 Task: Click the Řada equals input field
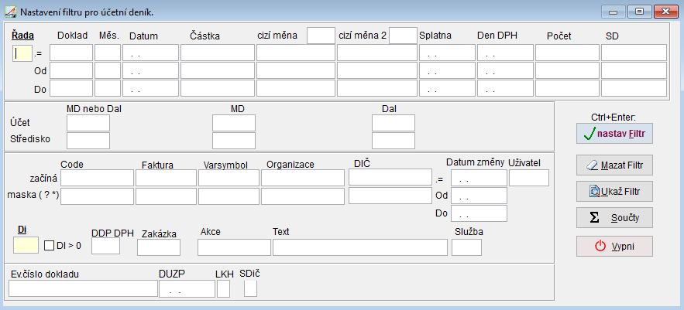coord(22,53)
